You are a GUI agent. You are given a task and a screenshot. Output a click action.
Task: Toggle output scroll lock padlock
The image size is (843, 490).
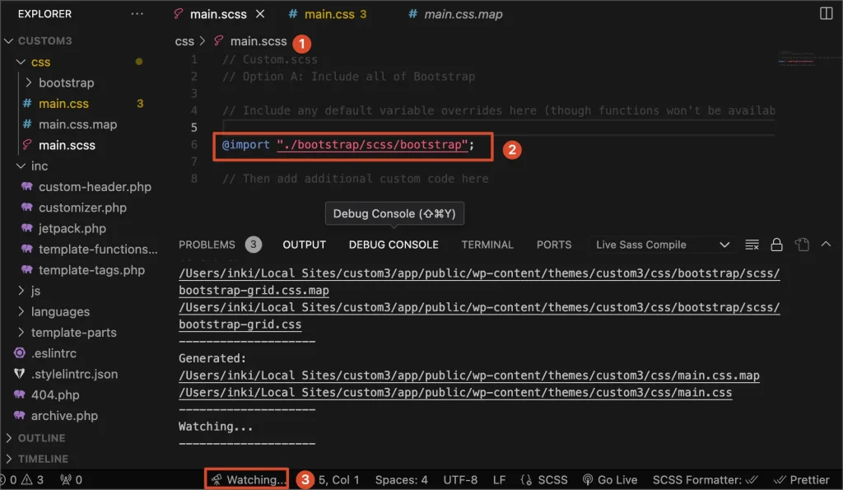coord(776,245)
